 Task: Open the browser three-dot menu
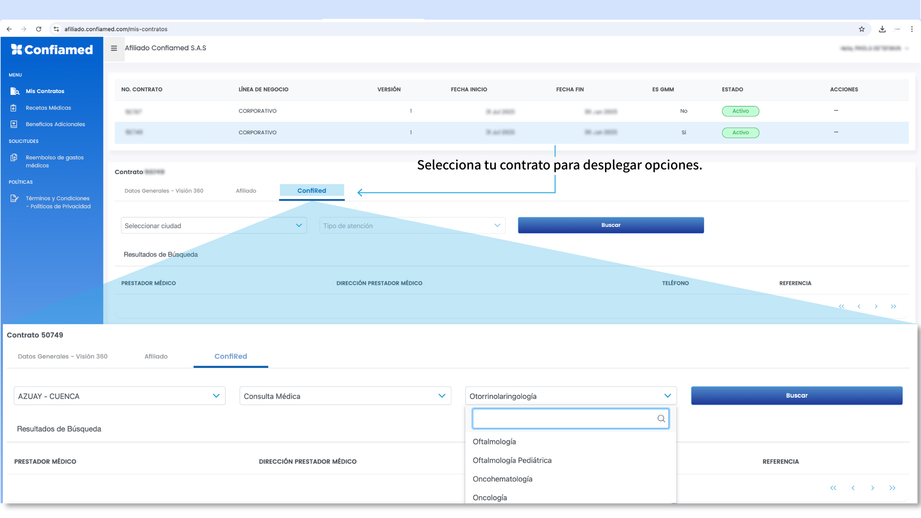912,29
